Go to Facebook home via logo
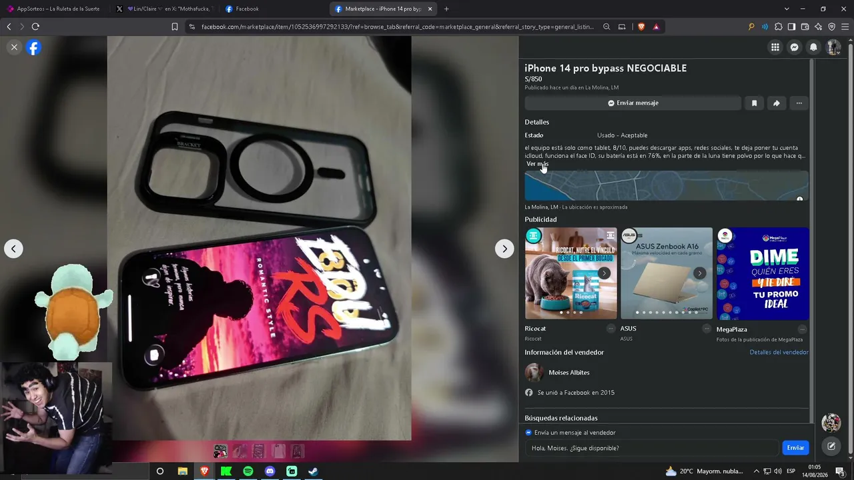The width and height of the screenshot is (854, 480). pos(33,47)
